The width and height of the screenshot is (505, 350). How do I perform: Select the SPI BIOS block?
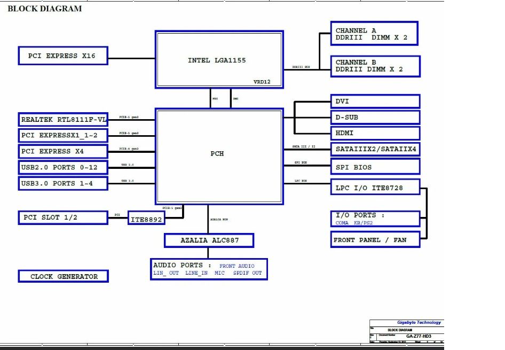coord(375,167)
